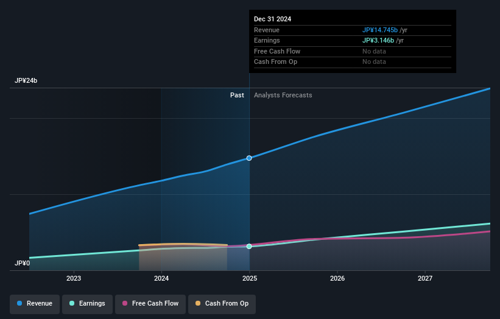
Task: Toggle the Earnings legend button
Action: (x=87, y=304)
